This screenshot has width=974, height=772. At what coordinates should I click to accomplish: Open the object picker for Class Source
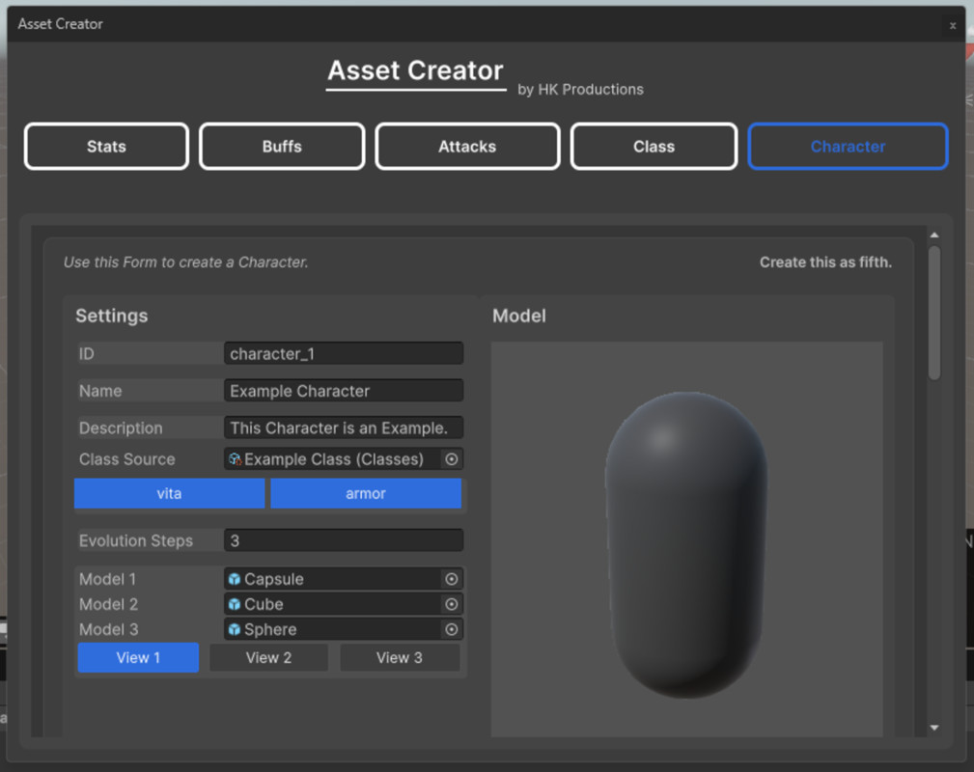tap(451, 458)
